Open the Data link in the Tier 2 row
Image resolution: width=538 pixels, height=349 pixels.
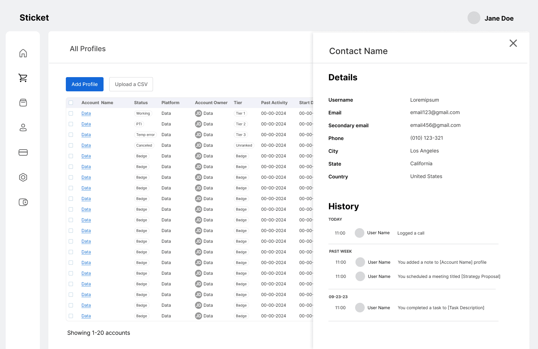point(86,124)
